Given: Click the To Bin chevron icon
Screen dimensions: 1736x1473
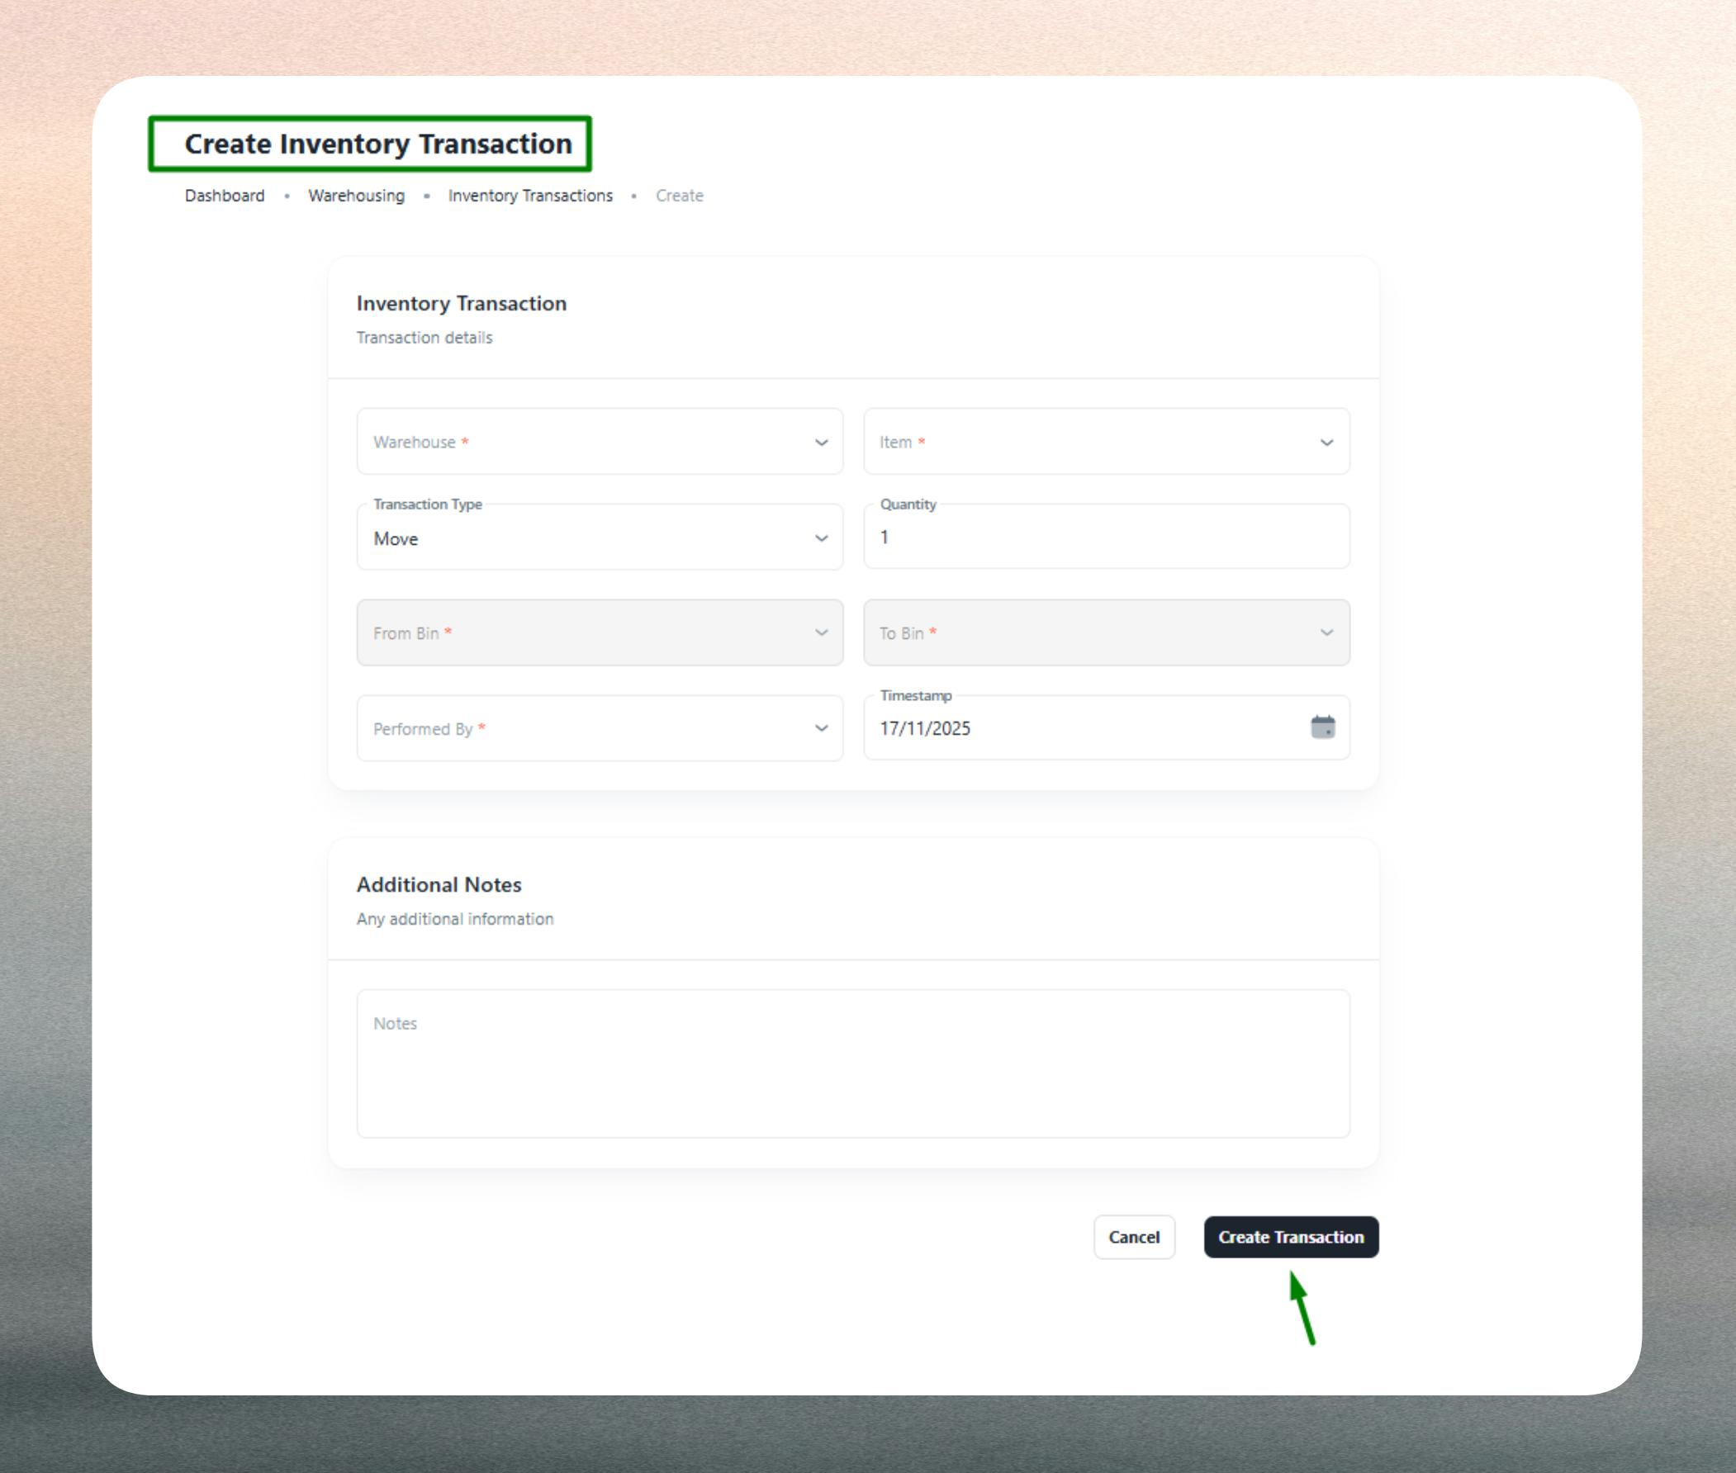Looking at the screenshot, I should pyautogui.click(x=1328, y=632).
